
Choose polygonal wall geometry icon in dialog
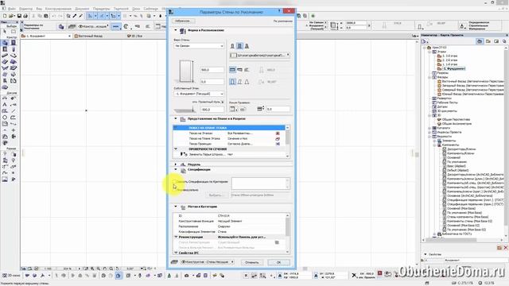(x=247, y=70)
